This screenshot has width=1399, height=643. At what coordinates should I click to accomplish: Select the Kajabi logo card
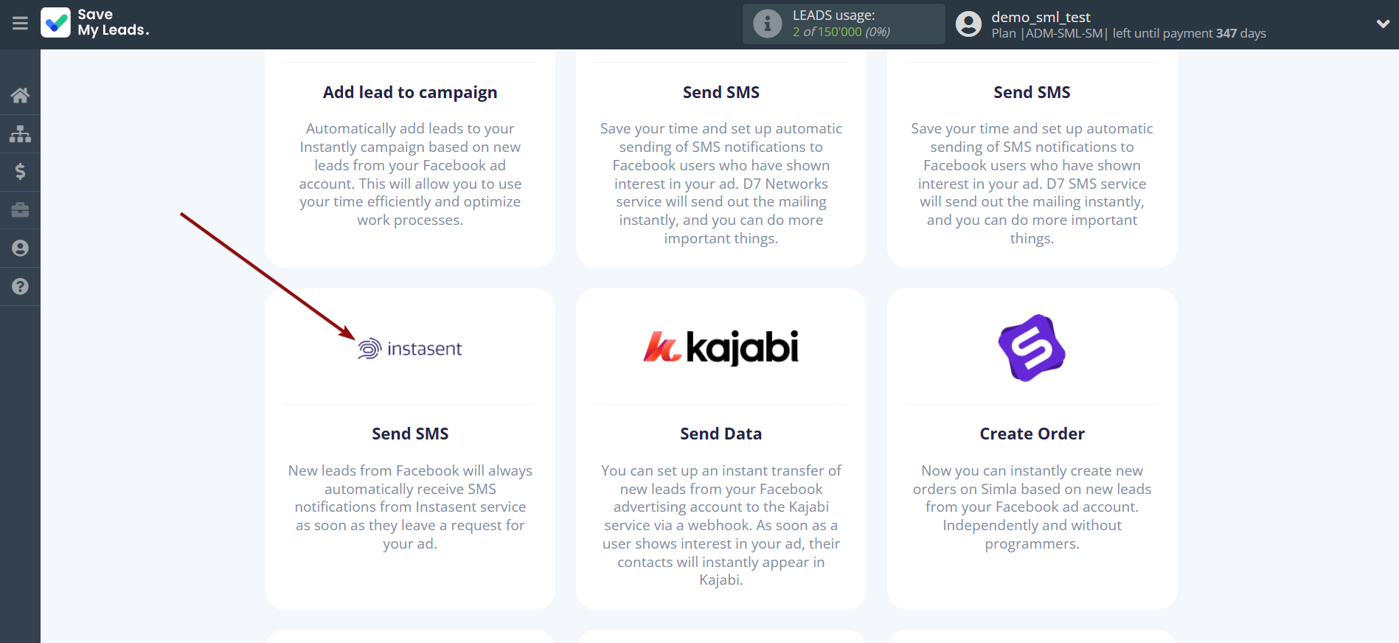[721, 347]
